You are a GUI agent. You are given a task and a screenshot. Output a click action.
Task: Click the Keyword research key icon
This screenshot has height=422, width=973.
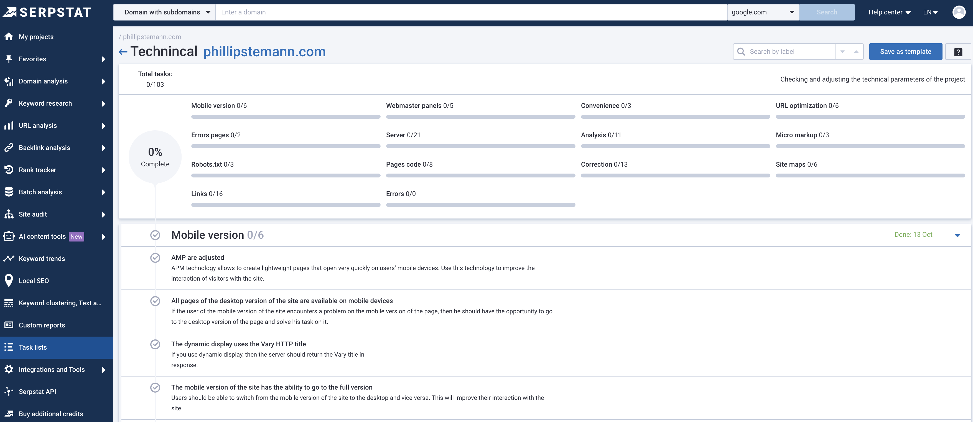click(x=9, y=103)
